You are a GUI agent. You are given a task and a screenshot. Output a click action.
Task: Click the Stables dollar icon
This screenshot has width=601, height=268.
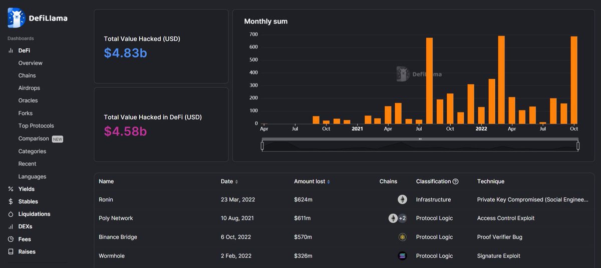click(11, 201)
